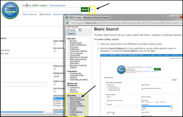Toggle the English Language checkbox
The width and height of the screenshot is (183, 117).
pos(55,84)
